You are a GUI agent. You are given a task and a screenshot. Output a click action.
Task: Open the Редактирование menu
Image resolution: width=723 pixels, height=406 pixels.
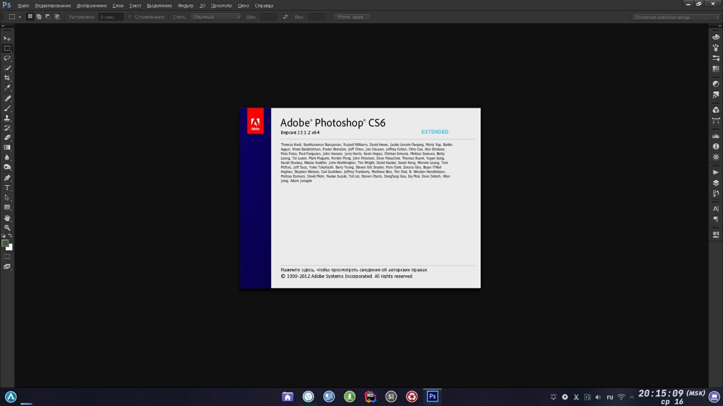click(53, 5)
